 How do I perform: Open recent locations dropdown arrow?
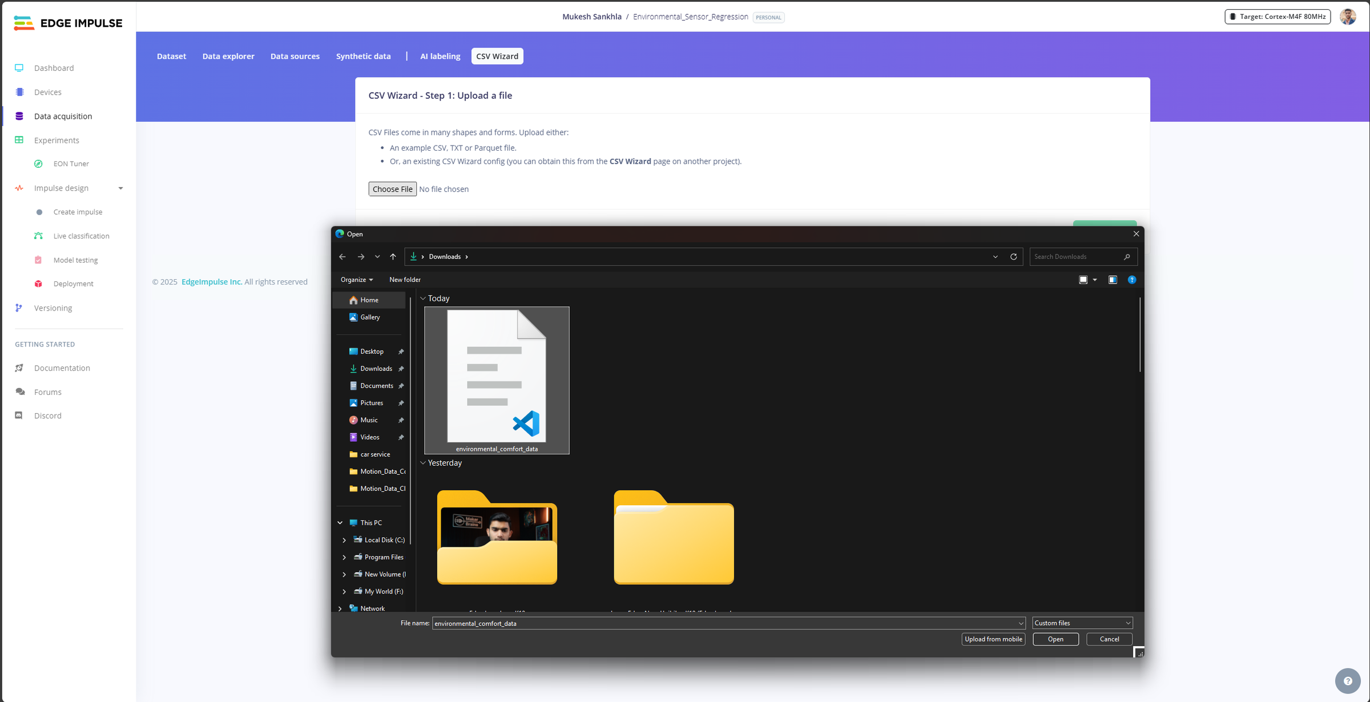pyautogui.click(x=377, y=257)
